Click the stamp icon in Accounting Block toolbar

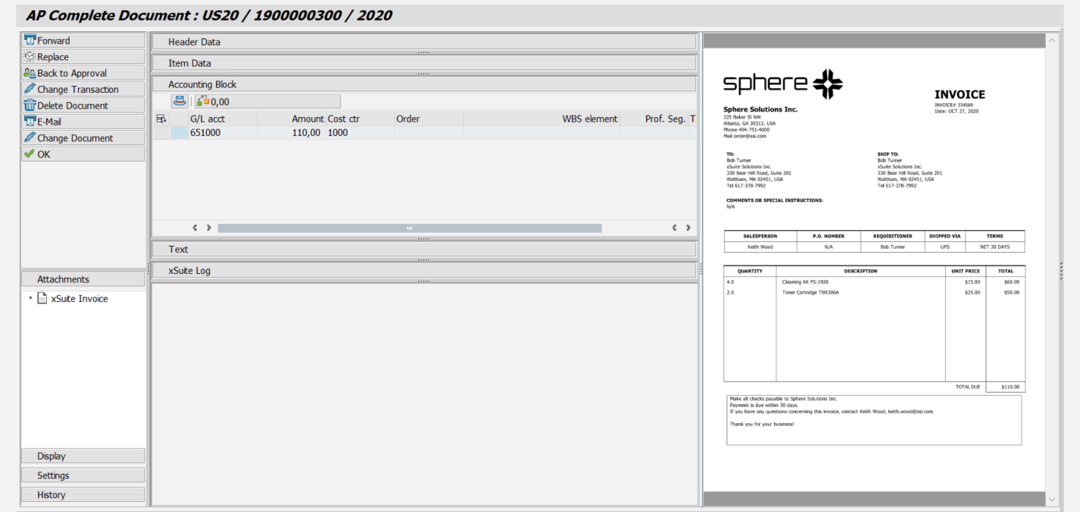click(180, 101)
